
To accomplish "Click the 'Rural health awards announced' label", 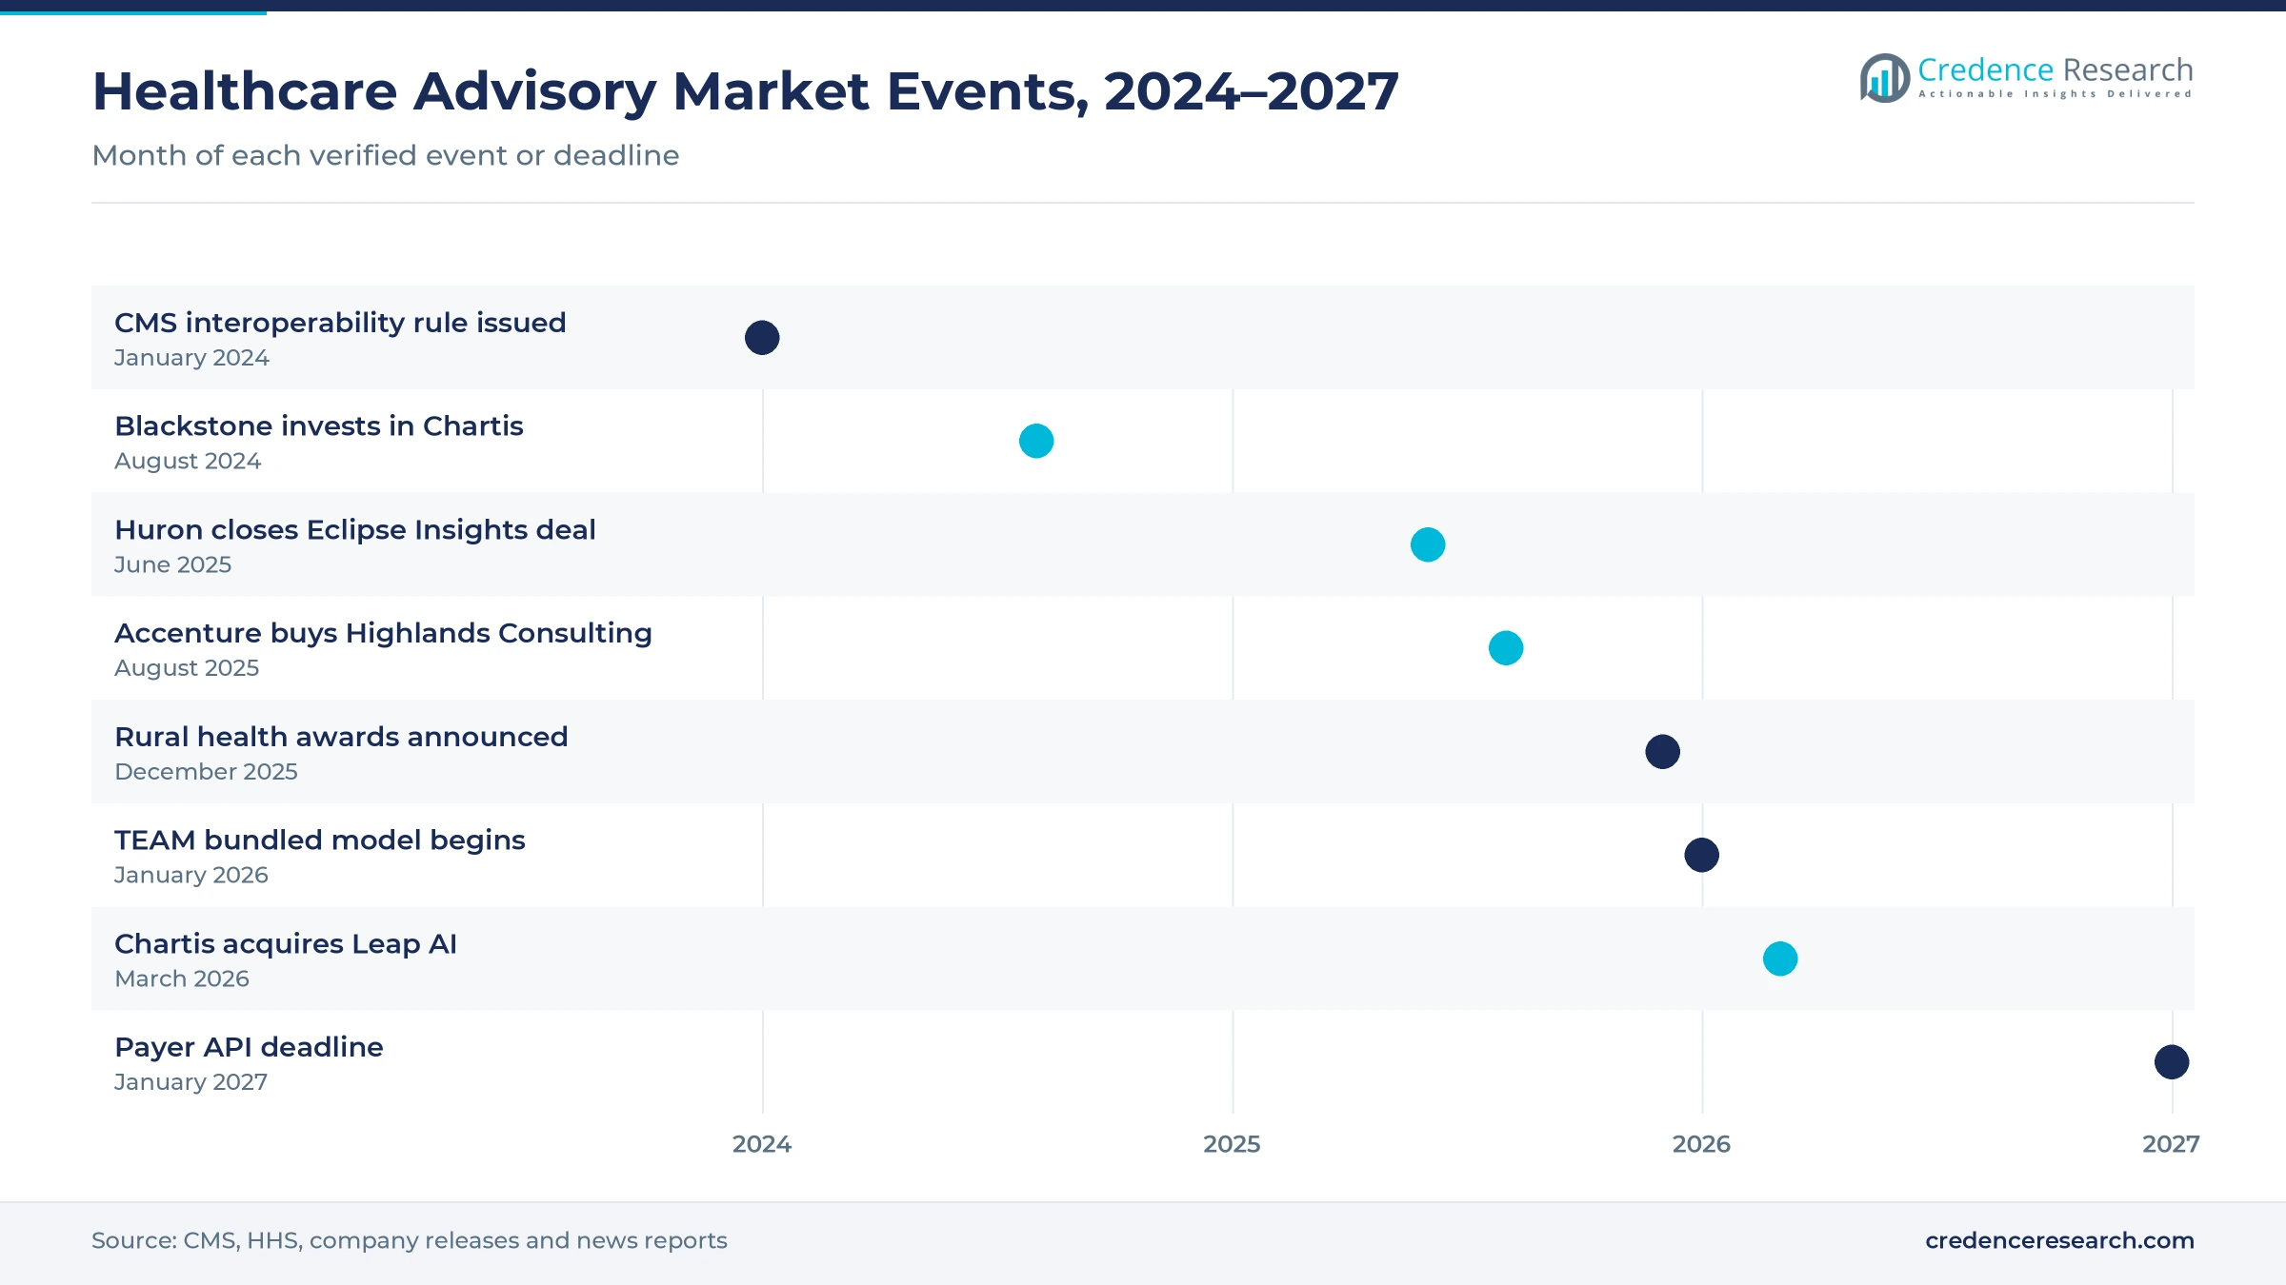I will point(341,737).
